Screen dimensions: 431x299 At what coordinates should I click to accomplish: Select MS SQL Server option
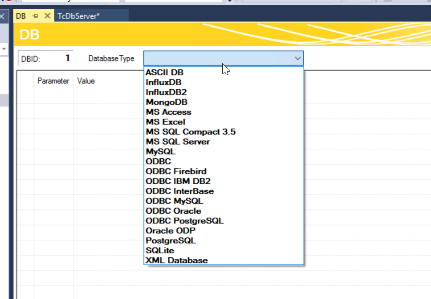[x=224, y=142]
